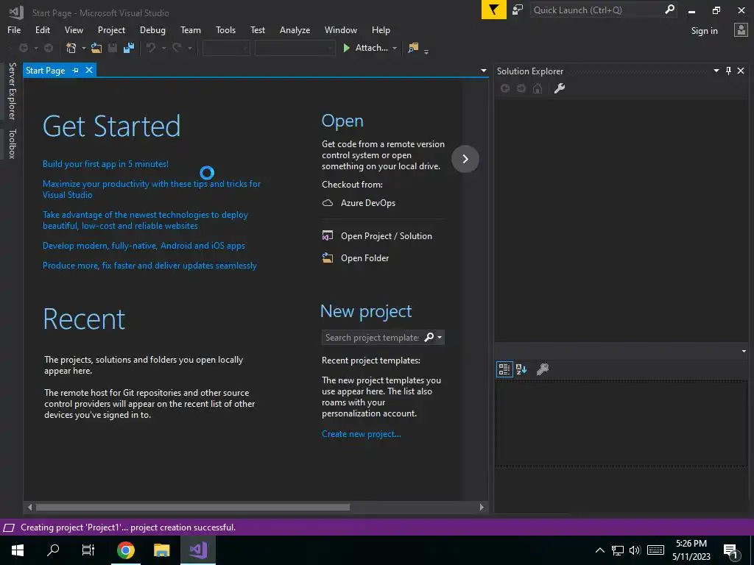Open Properties panel window position dropdown
754x565 pixels.
click(744, 351)
